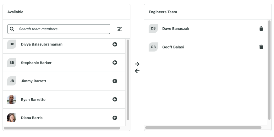The height and width of the screenshot is (137, 274).
Task: Add Divya Balasubramanian with plus icon
Action: pos(115,44)
